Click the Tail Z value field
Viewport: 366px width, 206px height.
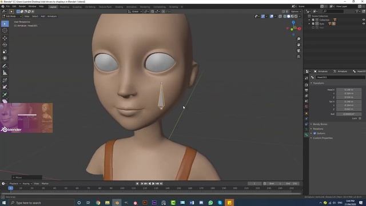349,109
